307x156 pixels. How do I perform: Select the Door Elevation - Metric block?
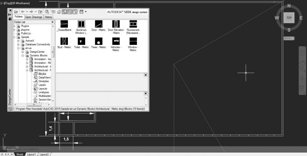coord(116,27)
